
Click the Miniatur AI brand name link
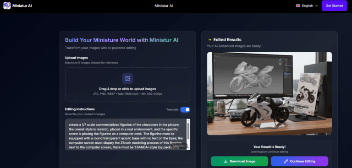click(22, 6)
